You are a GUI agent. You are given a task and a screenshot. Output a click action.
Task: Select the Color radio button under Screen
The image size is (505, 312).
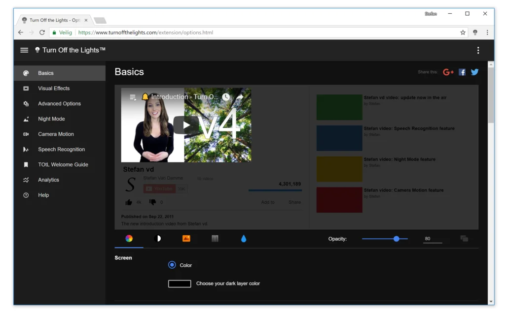pos(172,265)
